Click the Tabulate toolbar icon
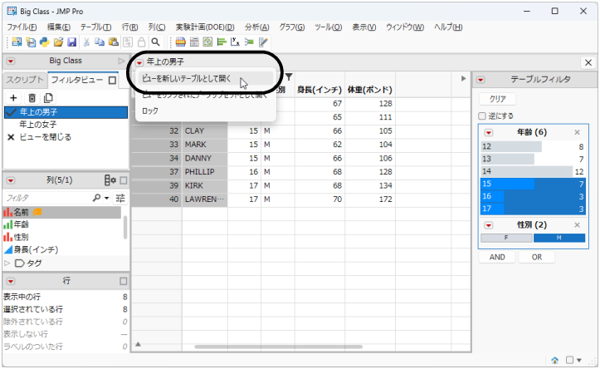 click(194, 42)
